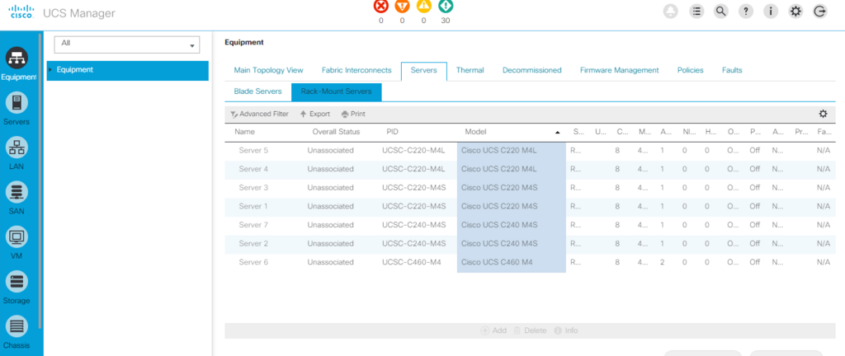This screenshot has height=356, width=845.
Task: Click the minor faults yellow icon
Action: [423, 7]
